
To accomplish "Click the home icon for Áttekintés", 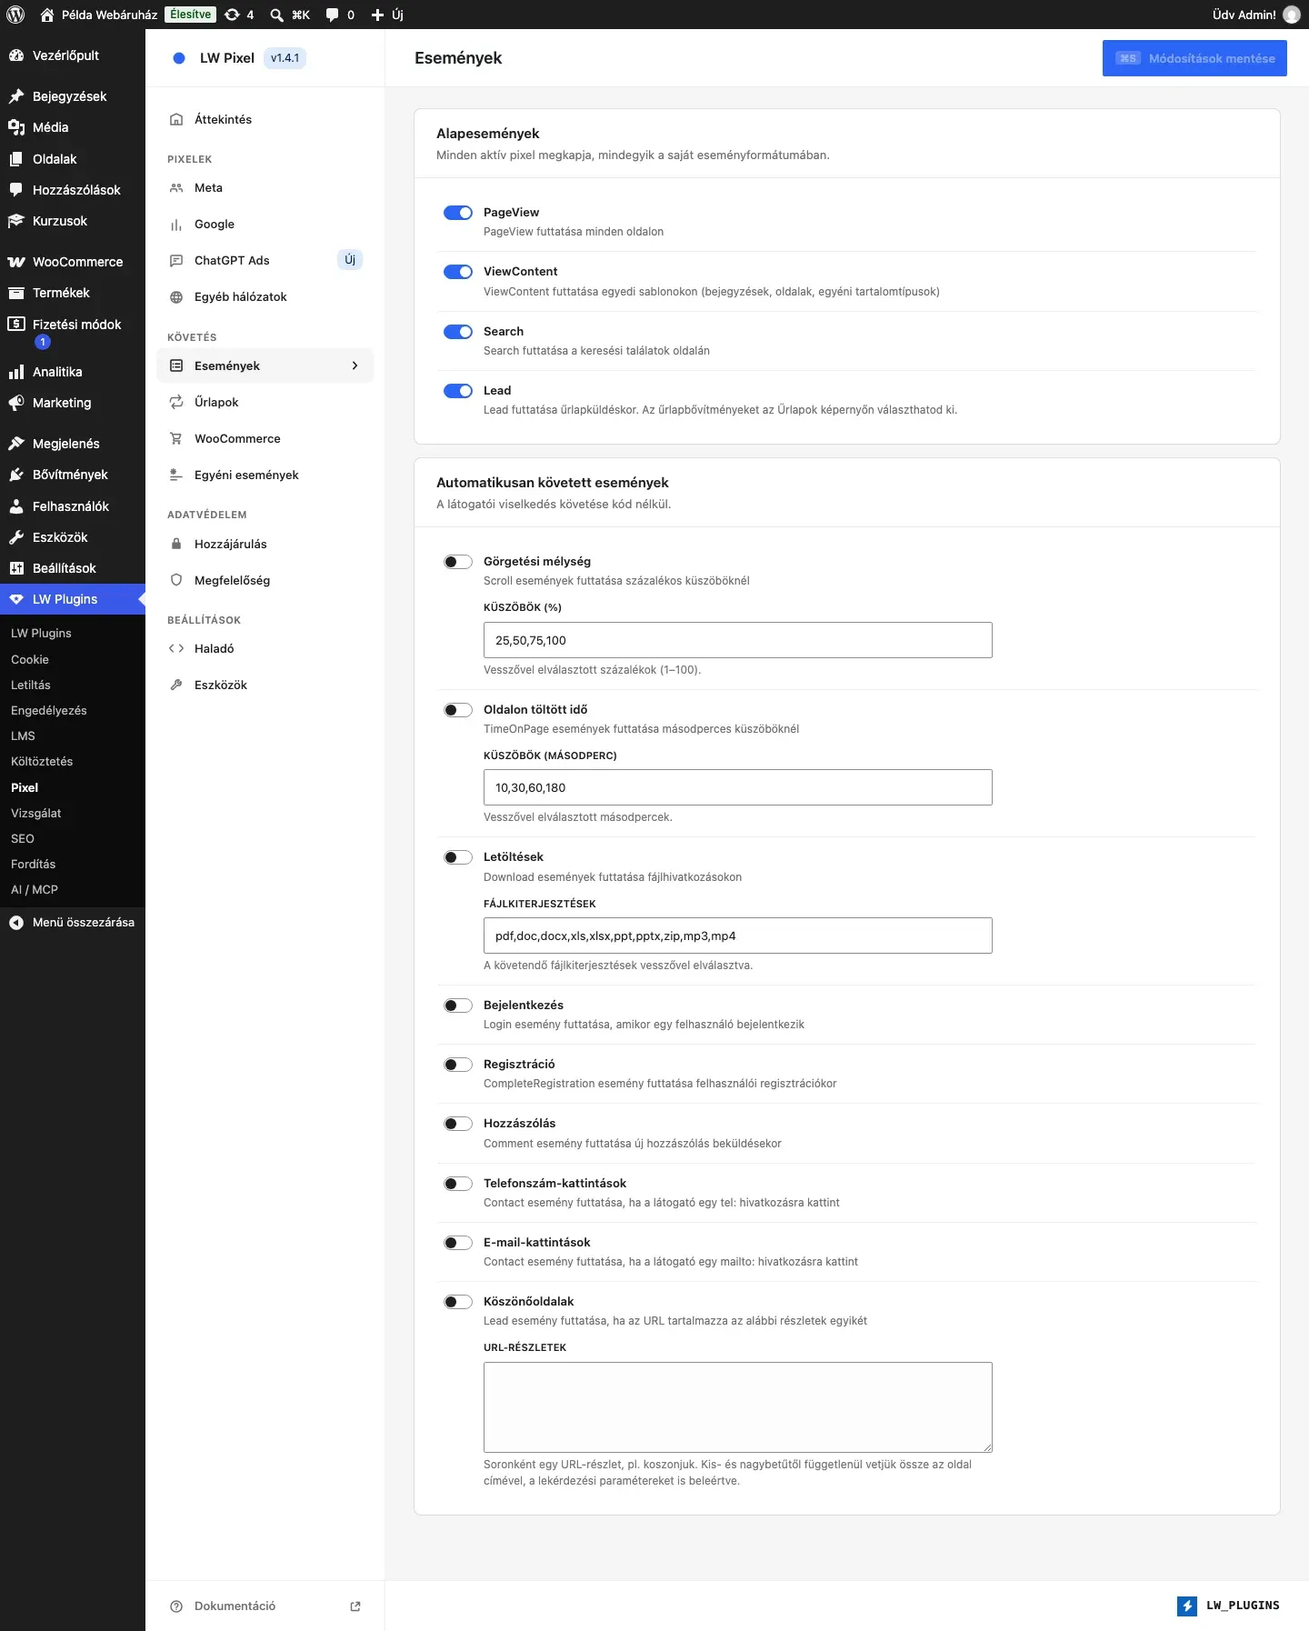I will click(176, 119).
